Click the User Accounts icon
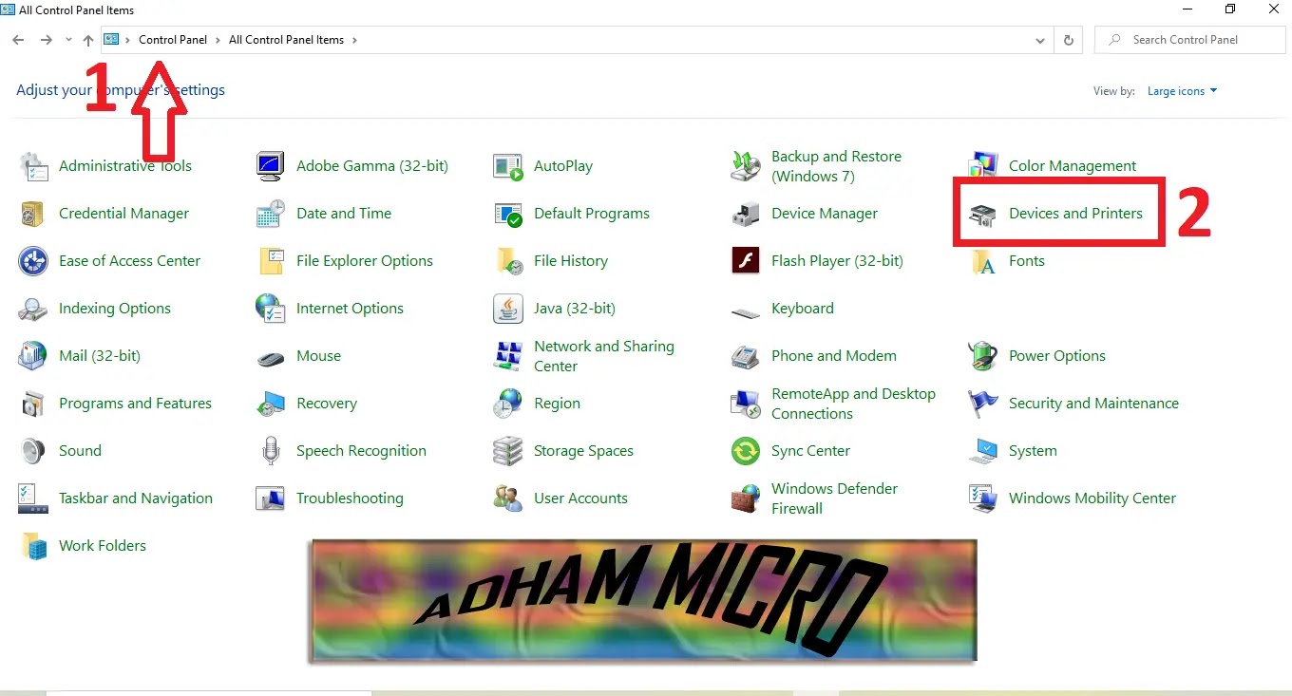This screenshot has height=696, width=1292. tap(508, 498)
